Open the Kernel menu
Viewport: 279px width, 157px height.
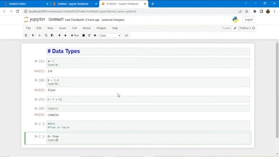(86, 28)
